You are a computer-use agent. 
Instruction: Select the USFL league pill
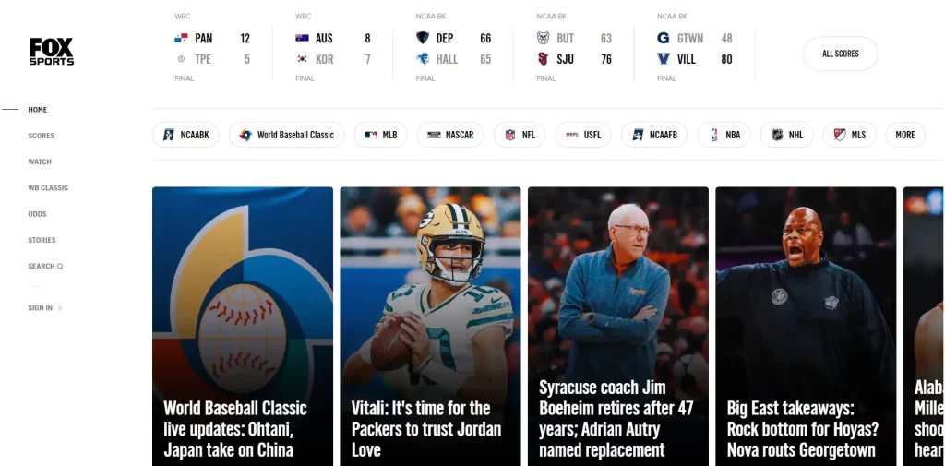coord(583,135)
